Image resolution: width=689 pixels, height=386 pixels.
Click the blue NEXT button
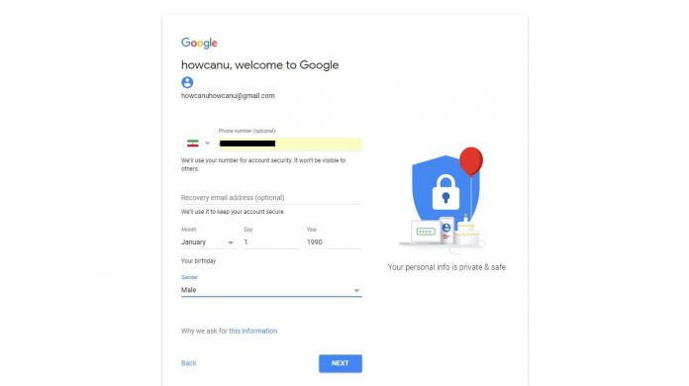[341, 363]
